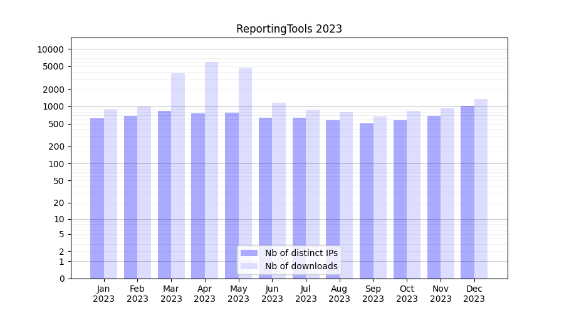Click the 10000 y-axis tick label

51,49
